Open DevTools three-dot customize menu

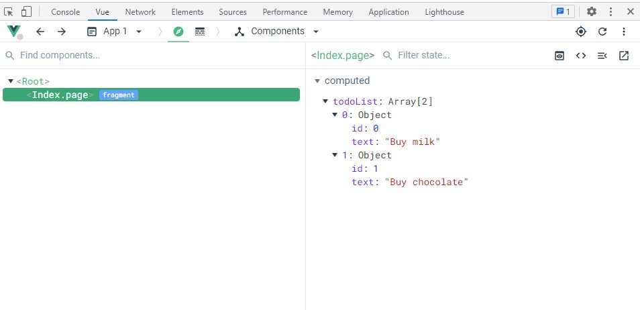click(x=610, y=11)
